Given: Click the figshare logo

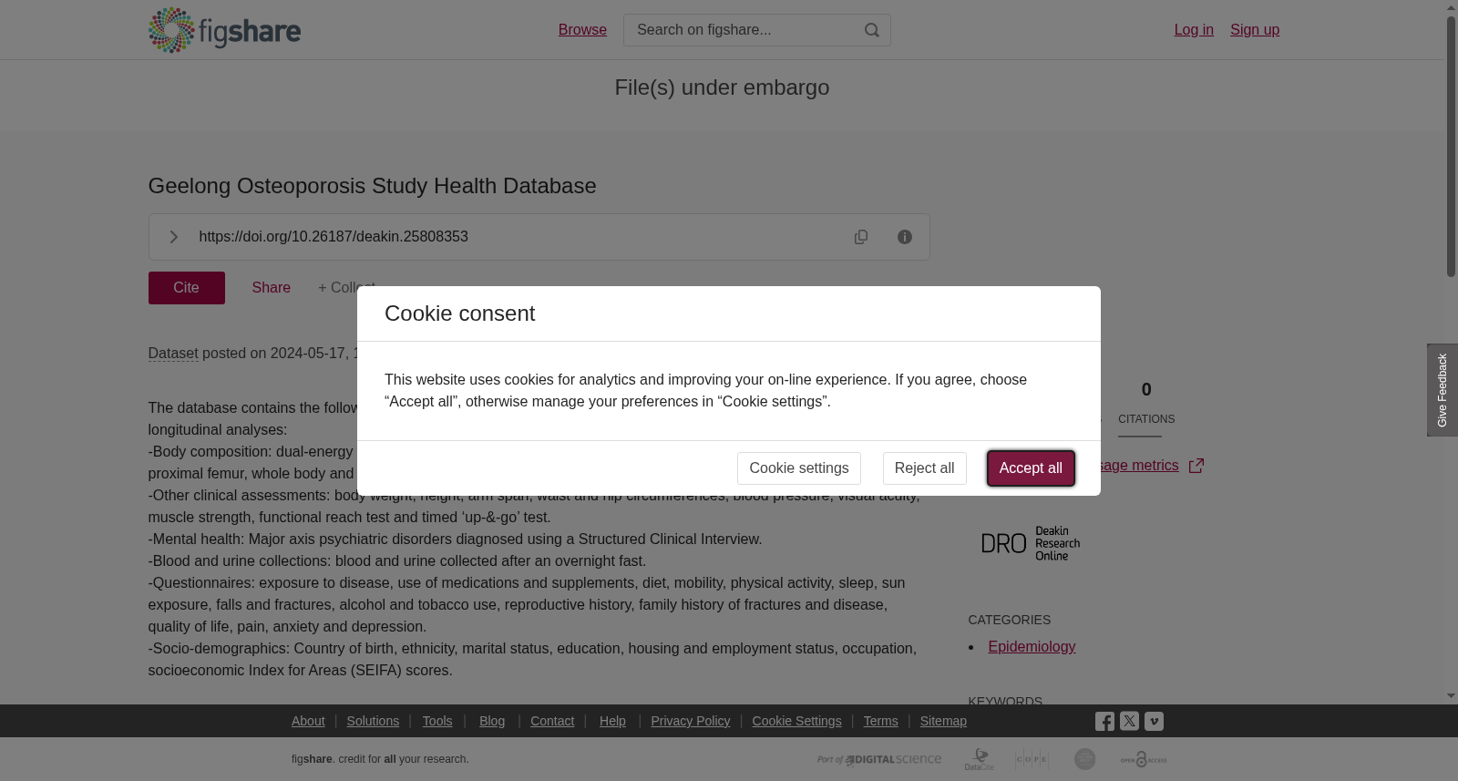Looking at the screenshot, I should pos(224,30).
